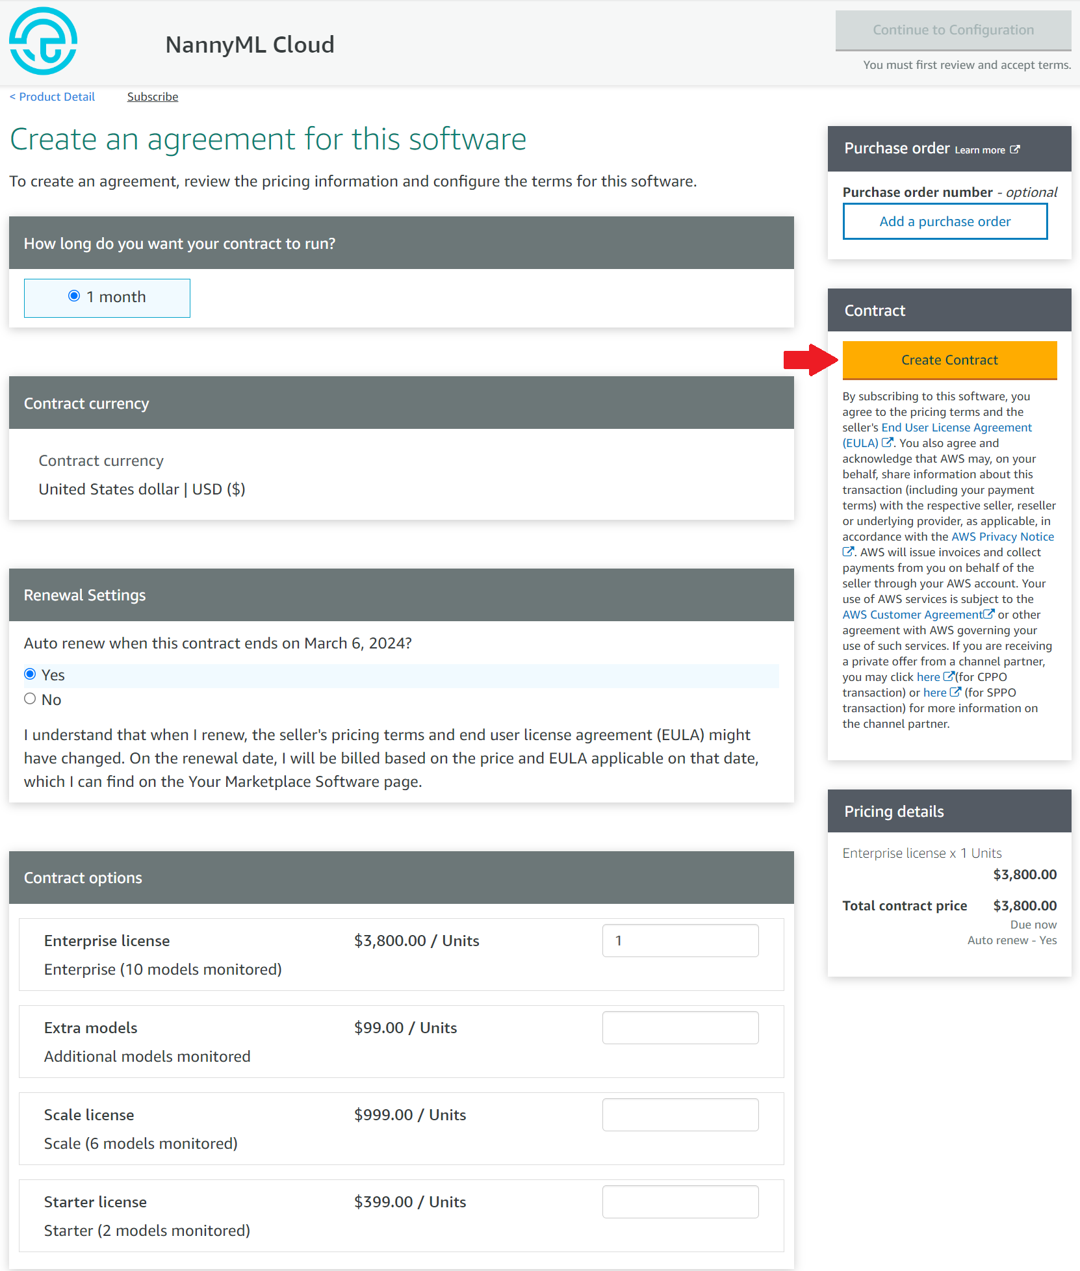Click the AWS Privacy Notice external icon
This screenshot has height=1271, width=1080.
coord(848,552)
